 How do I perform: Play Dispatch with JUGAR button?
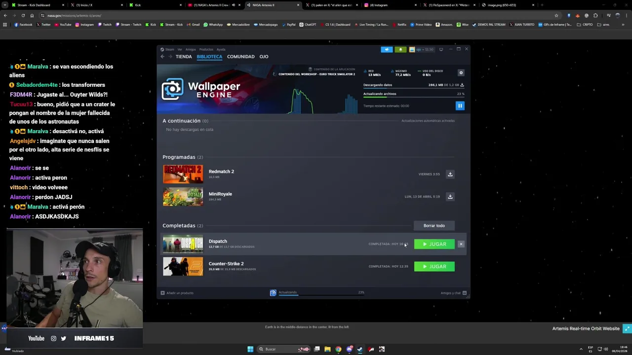pyautogui.click(x=434, y=244)
